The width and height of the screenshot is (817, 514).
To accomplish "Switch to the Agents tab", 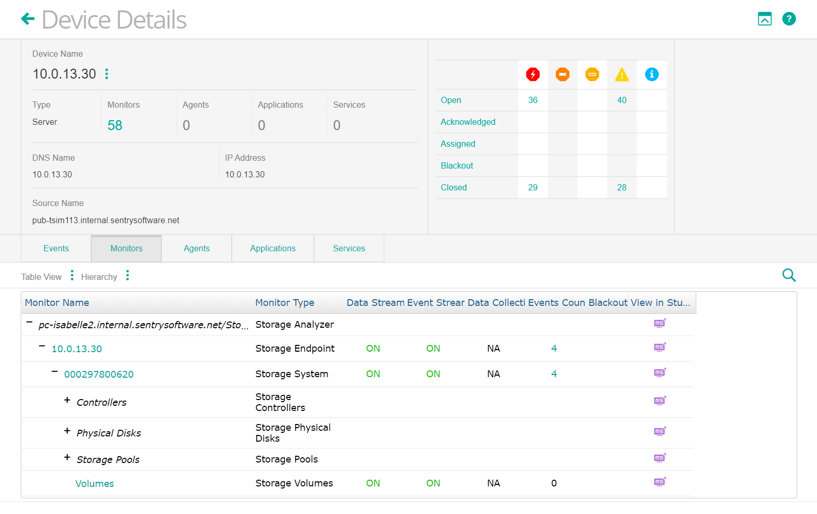I will (x=196, y=249).
